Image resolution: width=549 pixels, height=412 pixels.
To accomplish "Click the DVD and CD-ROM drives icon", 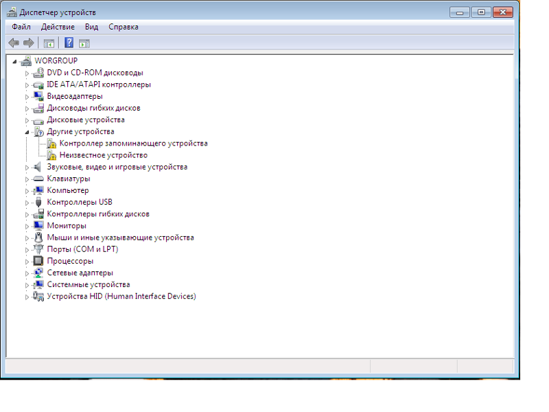I will pos(38,73).
